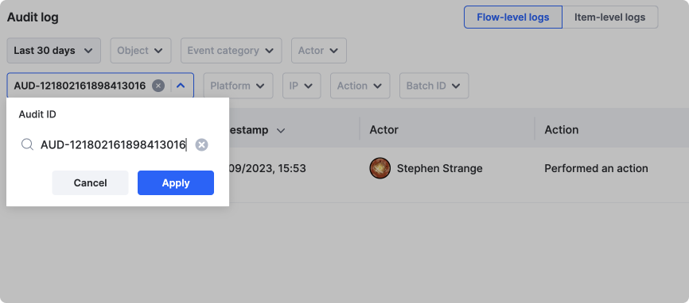Switch to Item-level logs tab
The height and width of the screenshot is (303, 689).
tap(610, 17)
